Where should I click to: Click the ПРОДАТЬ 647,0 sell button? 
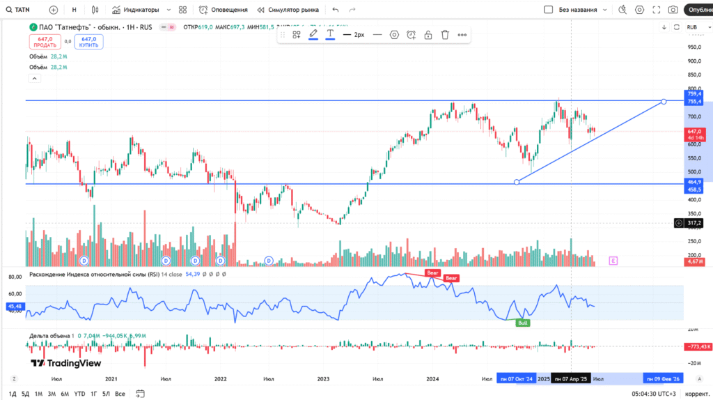click(x=45, y=42)
